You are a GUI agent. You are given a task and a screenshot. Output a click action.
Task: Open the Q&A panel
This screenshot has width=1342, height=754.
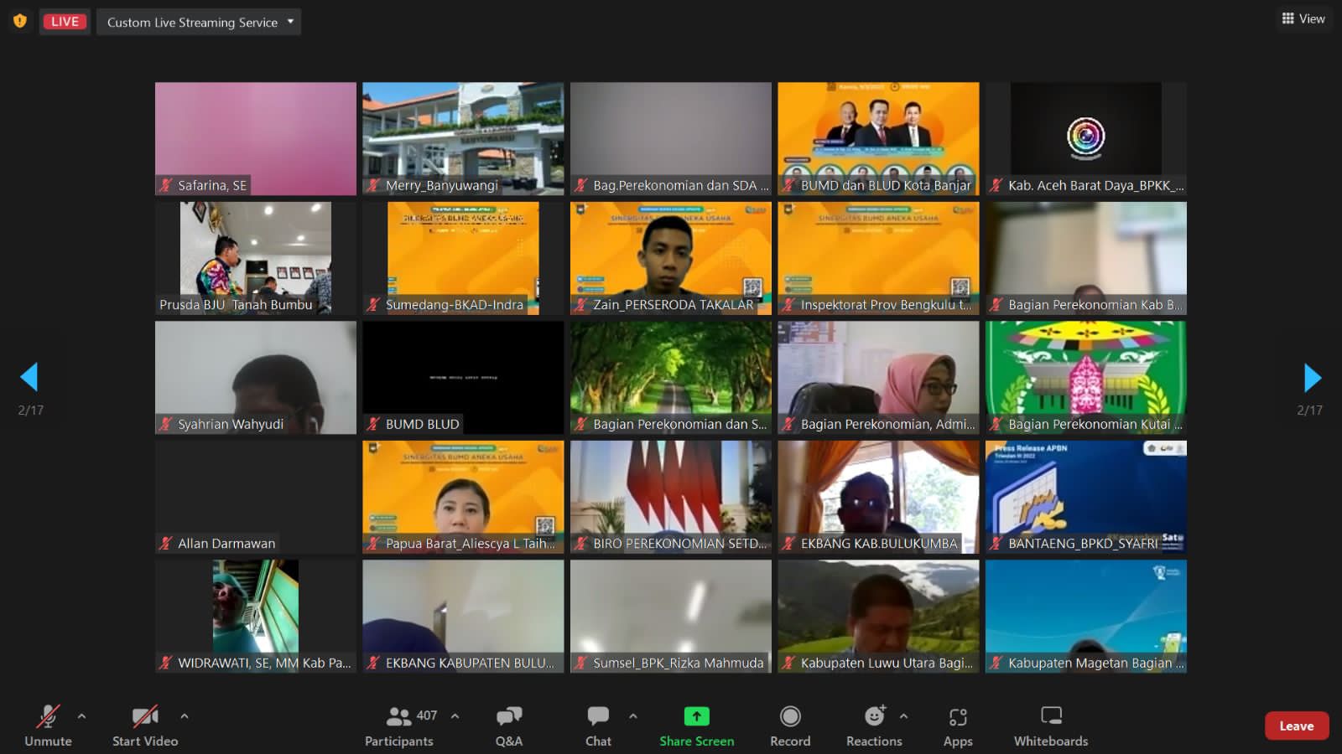(x=508, y=716)
